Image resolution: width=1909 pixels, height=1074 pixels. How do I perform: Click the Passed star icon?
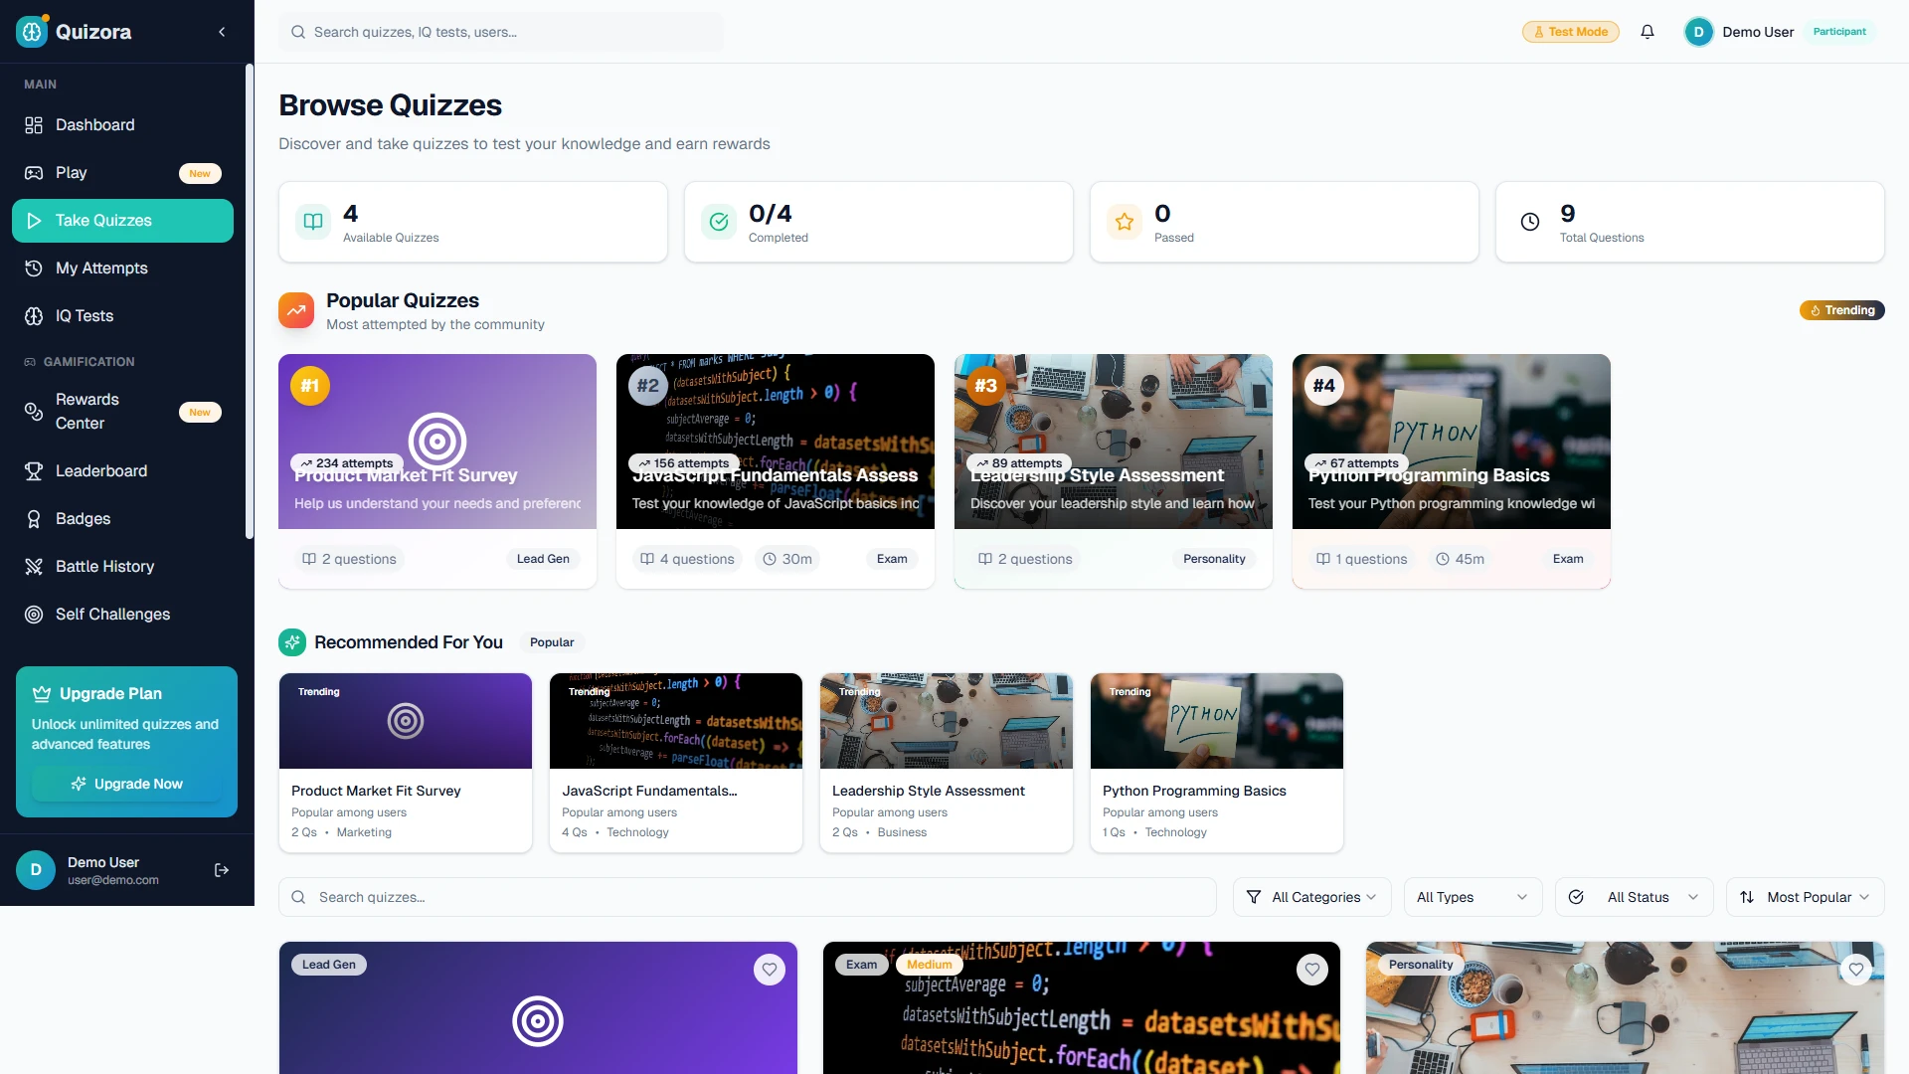[x=1125, y=222]
